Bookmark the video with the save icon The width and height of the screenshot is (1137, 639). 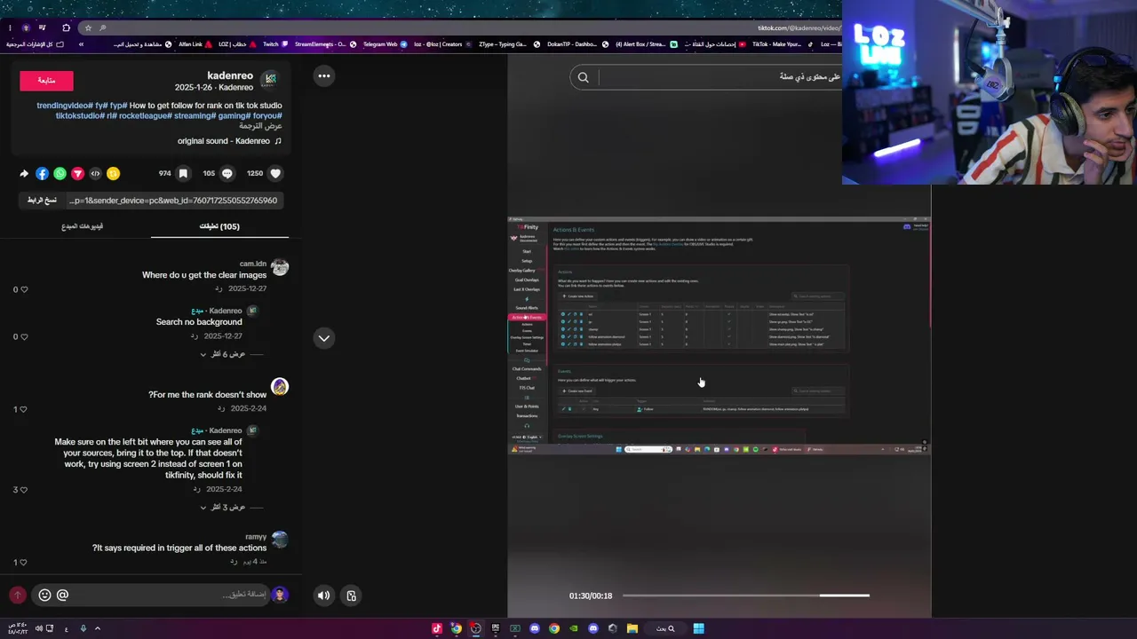pos(183,174)
